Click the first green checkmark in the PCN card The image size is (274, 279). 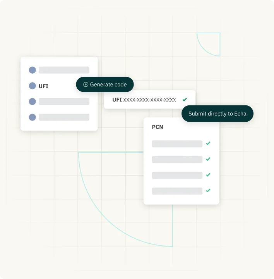click(x=208, y=143)
